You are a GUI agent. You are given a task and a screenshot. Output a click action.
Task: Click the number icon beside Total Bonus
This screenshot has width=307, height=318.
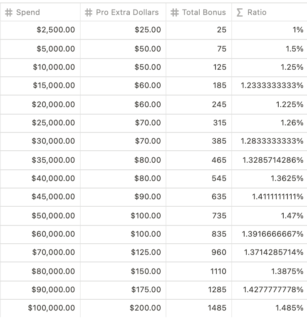tap(175, 12)
